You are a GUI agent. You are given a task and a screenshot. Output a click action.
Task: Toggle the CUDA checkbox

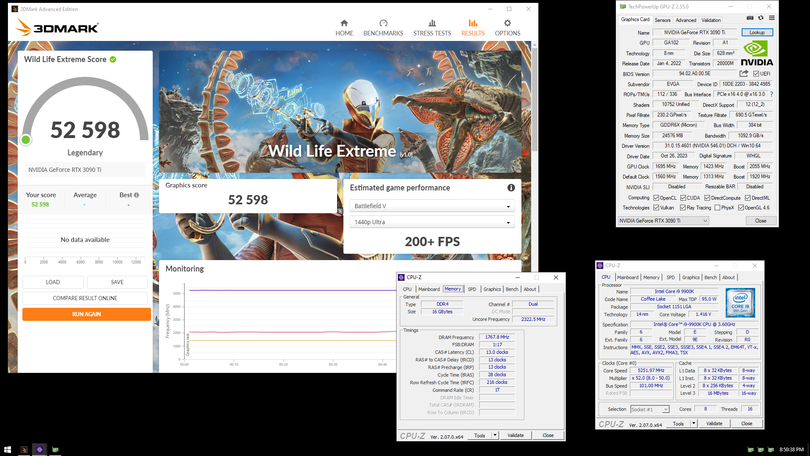(x=683, y=198)
